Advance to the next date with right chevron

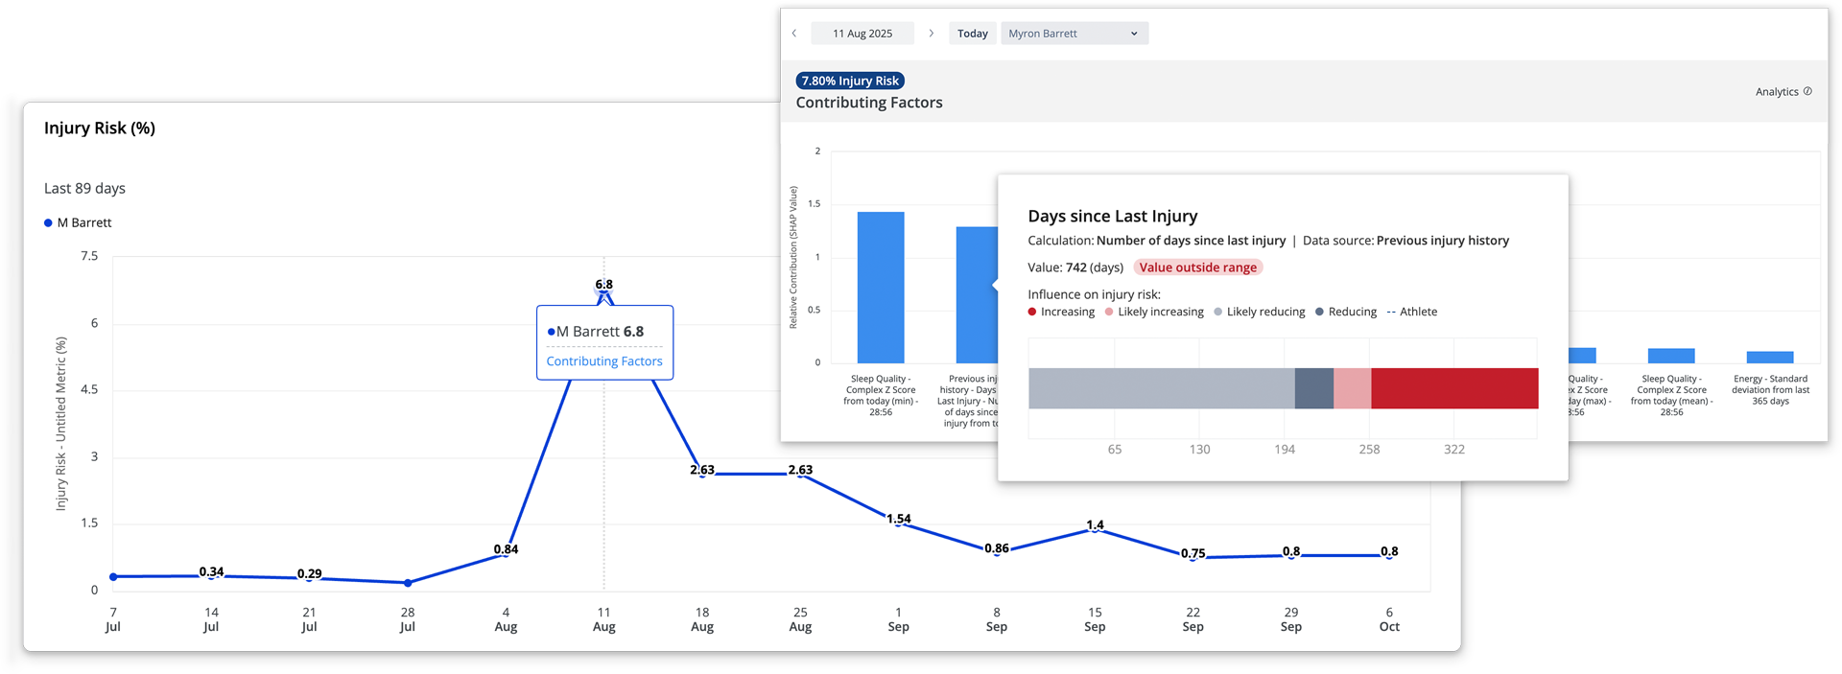931,34
